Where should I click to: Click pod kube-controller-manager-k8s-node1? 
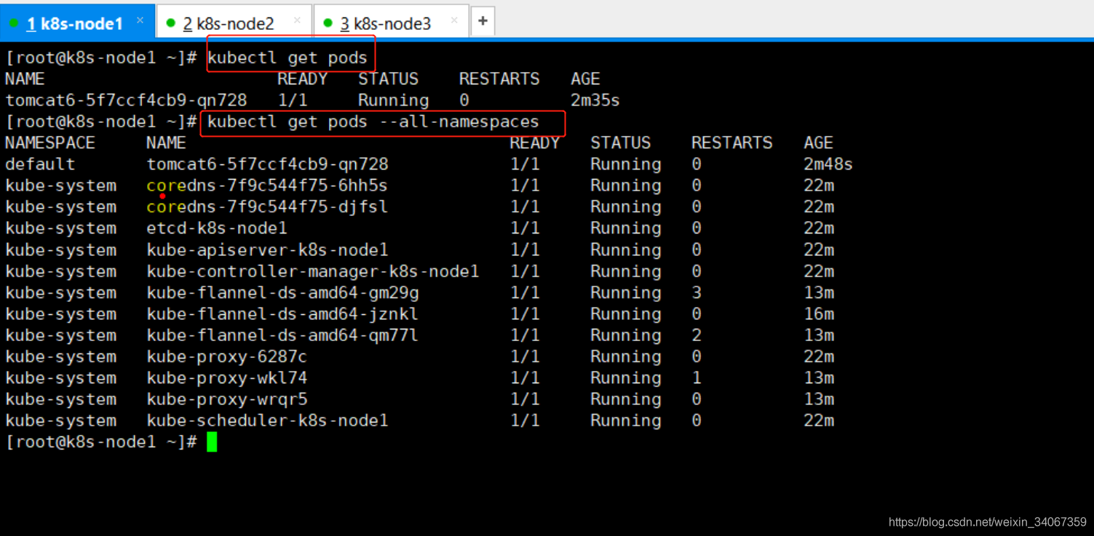coord(313,271)
